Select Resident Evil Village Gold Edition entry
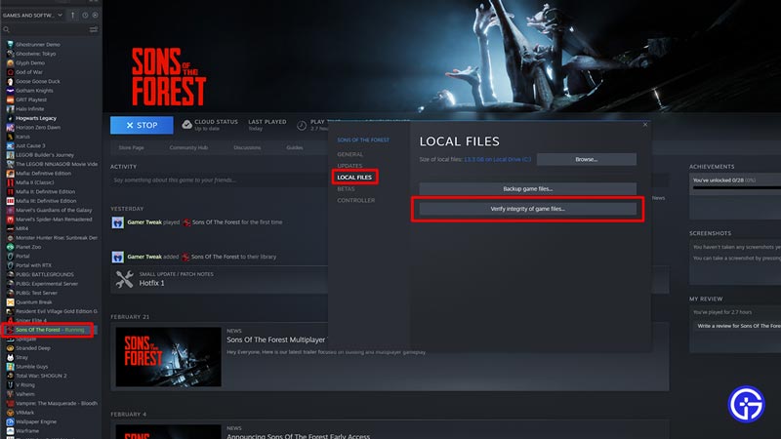 coord(57,311)
